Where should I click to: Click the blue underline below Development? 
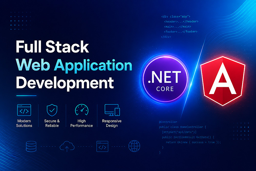pyautogui.click(x=26, y=96)
